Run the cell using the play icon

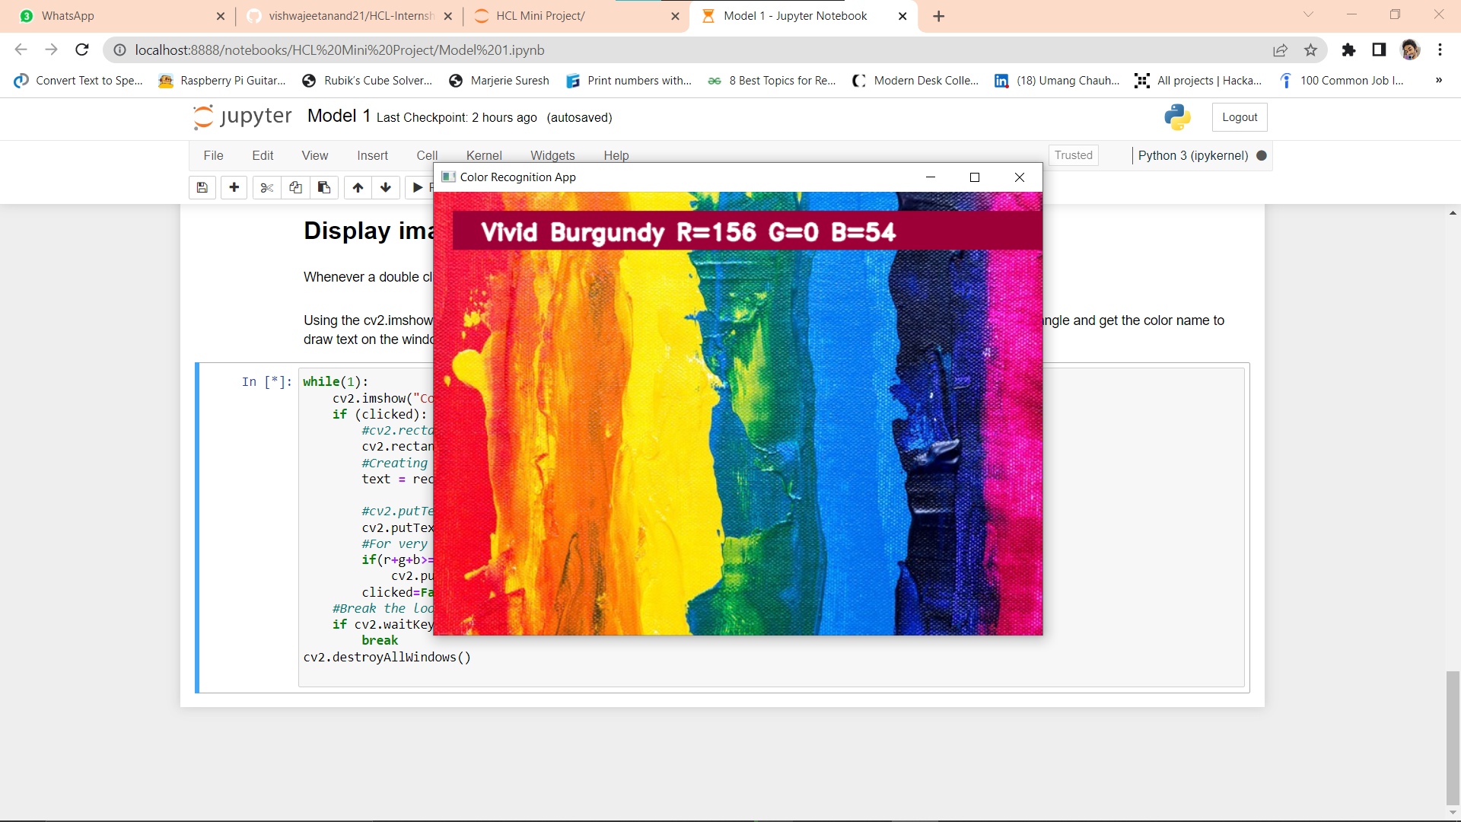(x=418, y=187)
